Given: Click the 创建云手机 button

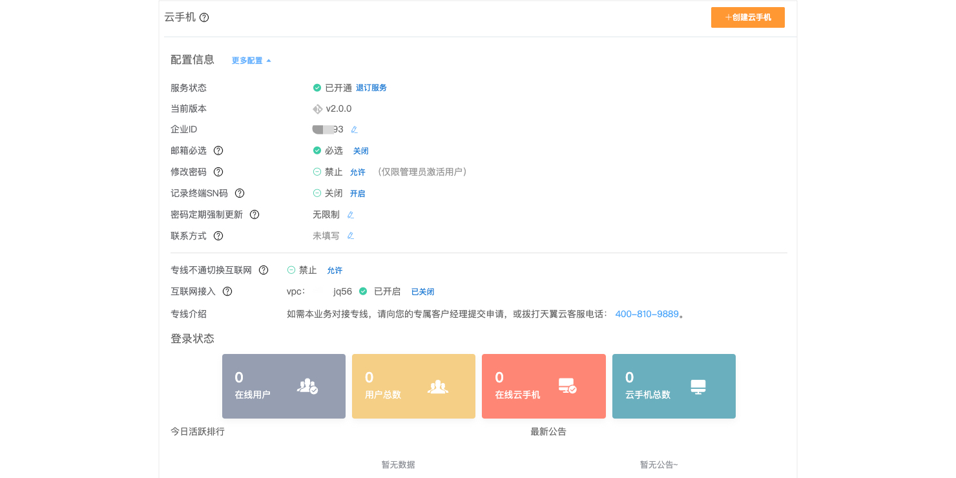Looking at the screenshot, I should [747, 17].
